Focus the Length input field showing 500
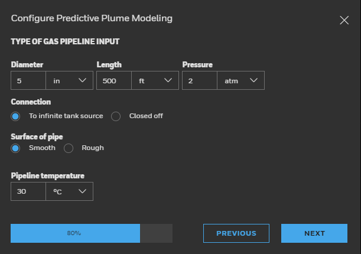The image size is (361, 254). [113, 81]
